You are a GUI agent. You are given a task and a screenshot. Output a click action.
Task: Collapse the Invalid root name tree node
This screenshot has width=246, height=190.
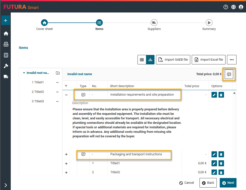click(24, 73)
